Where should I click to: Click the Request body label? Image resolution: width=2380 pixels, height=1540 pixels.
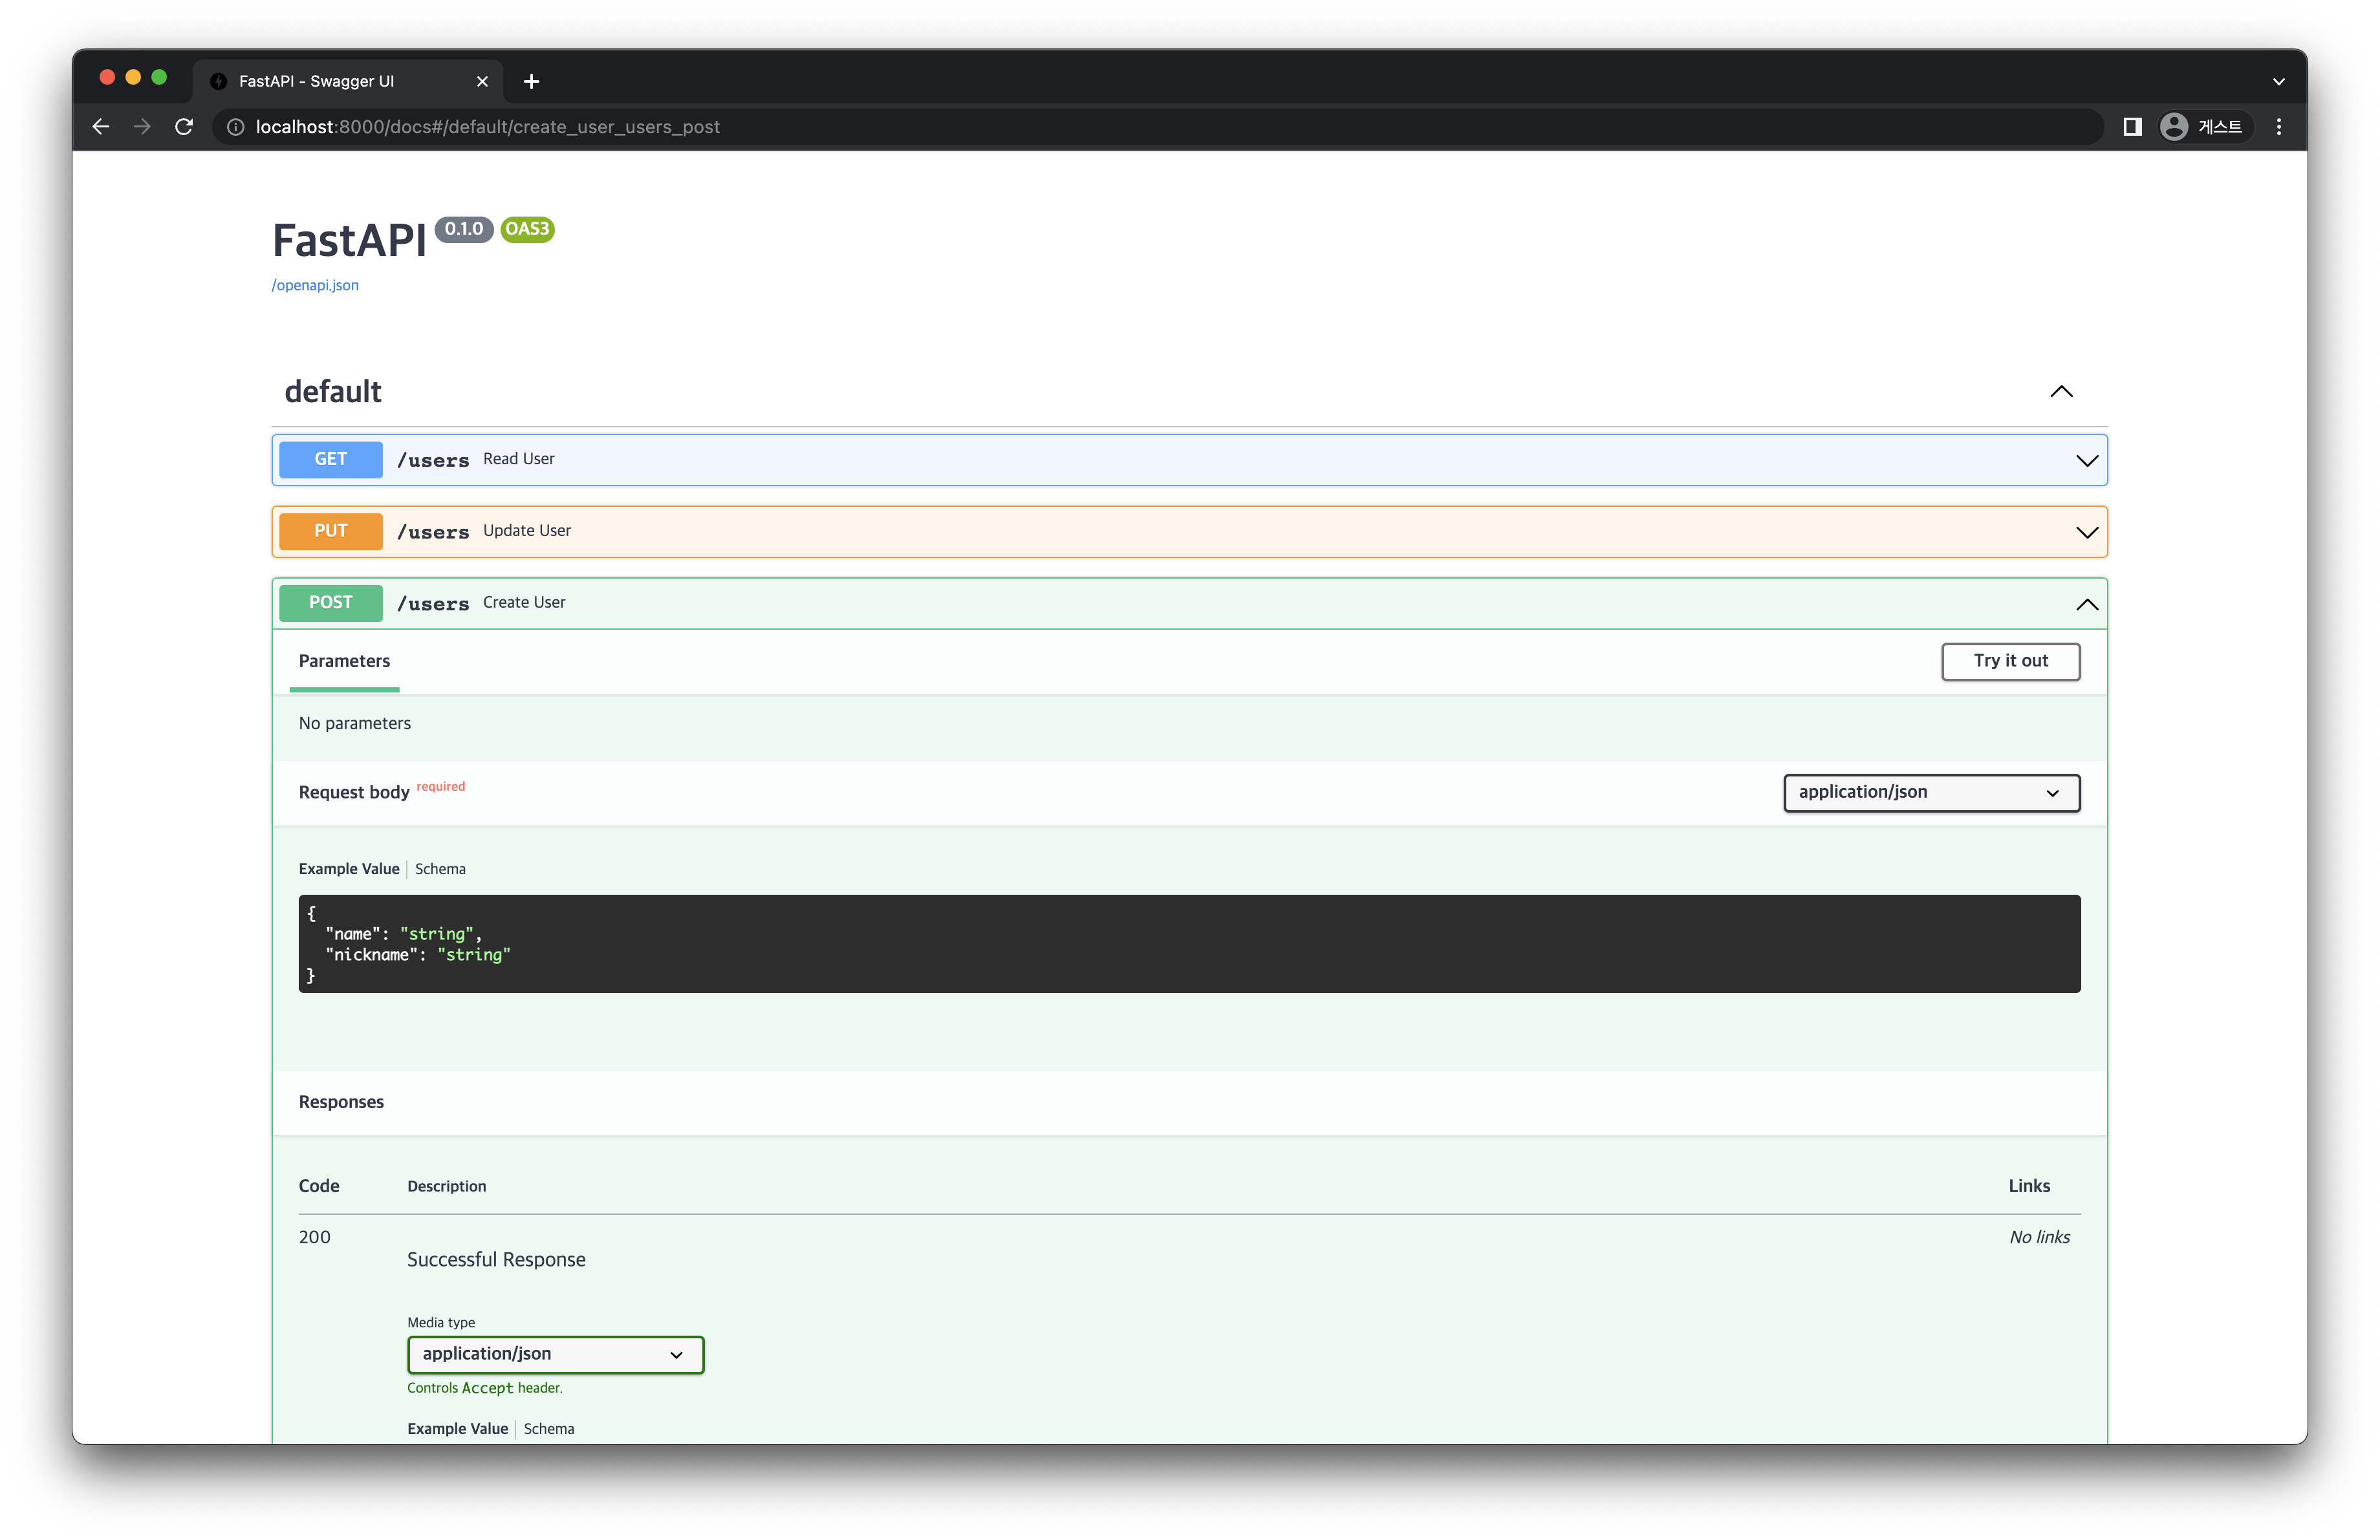coord(354,793)
